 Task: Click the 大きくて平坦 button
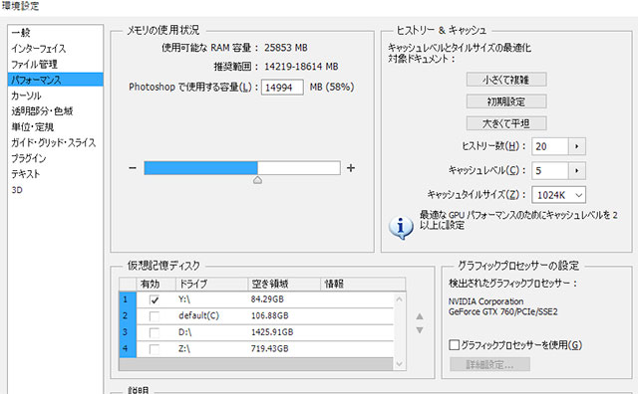pos(506,123)
